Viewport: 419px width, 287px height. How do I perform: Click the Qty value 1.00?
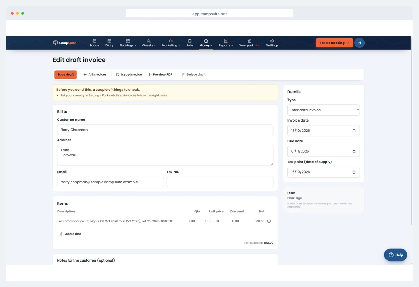click(x=192, y=221)
